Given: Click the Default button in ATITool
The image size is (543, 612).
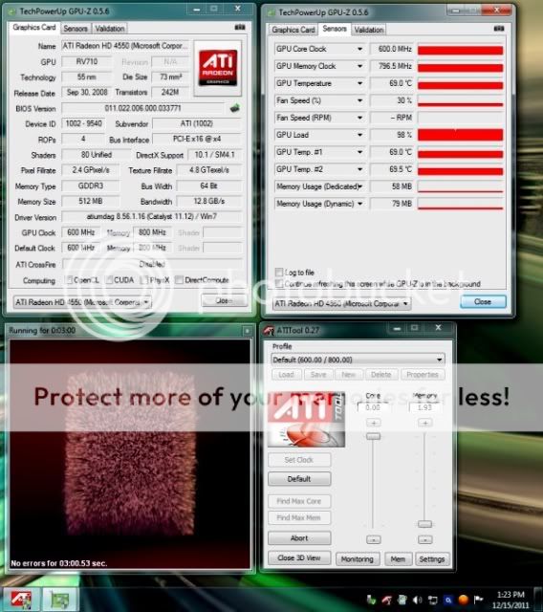Looking at the screenshot, I should (299, 479).
